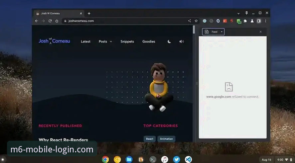
Task: Open Twitter from the shelf
Action: (x=177, y=159)
